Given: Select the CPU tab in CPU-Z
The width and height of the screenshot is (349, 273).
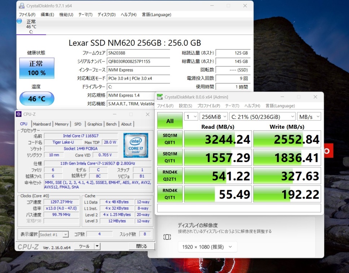Looking at the screenshot, I should click(x=23, y=124).
